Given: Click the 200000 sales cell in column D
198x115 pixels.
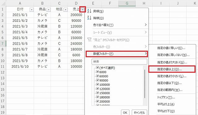Looking at the screenshot, I should pos(76,15).
